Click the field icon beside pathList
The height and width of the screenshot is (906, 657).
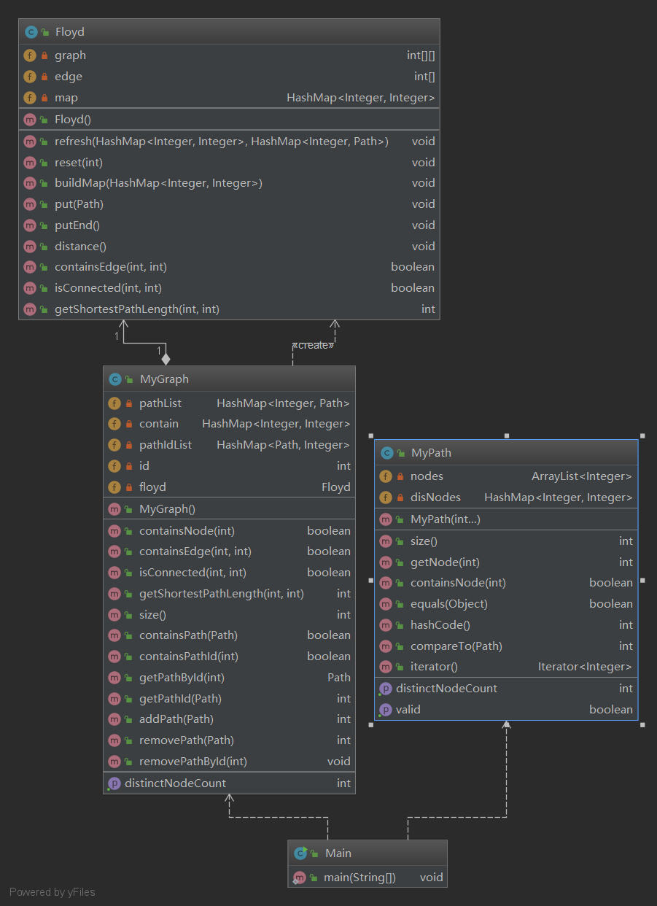(114, 403)
